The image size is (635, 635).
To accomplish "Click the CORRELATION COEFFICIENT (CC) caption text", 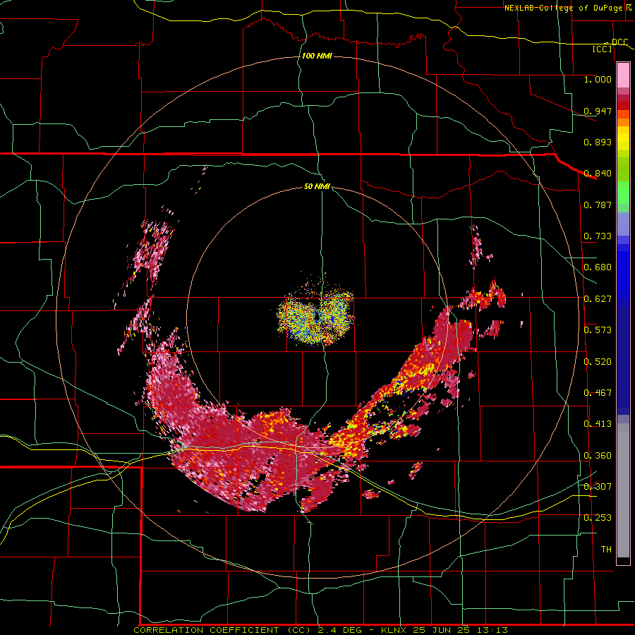I will 222,630.
